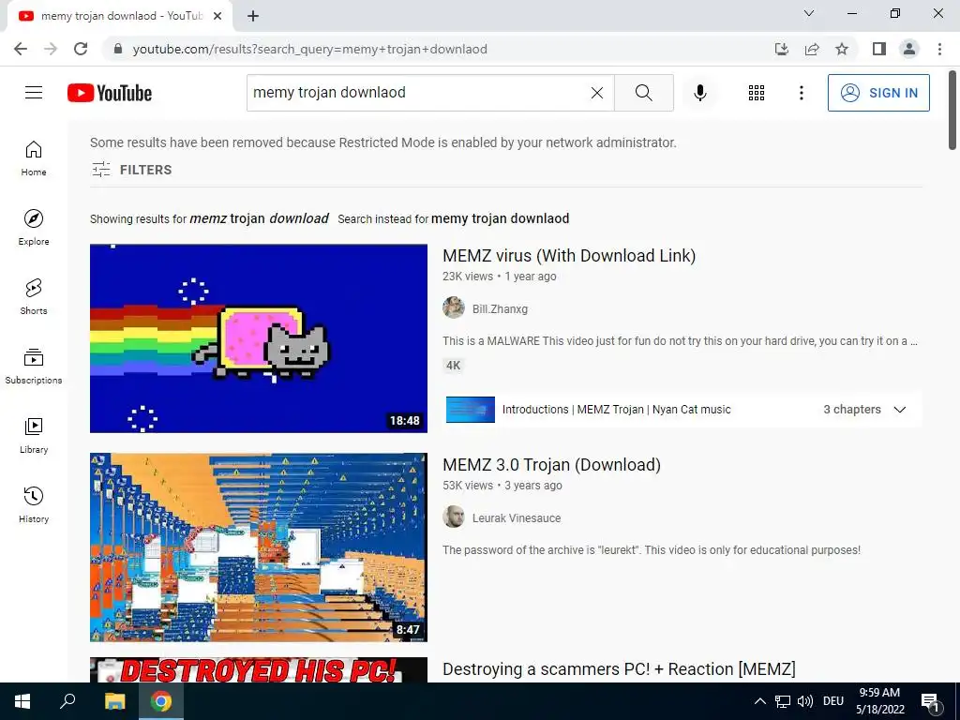Open File Explorer from the taskbar
The image size is (960, 720).
(114, 701)
